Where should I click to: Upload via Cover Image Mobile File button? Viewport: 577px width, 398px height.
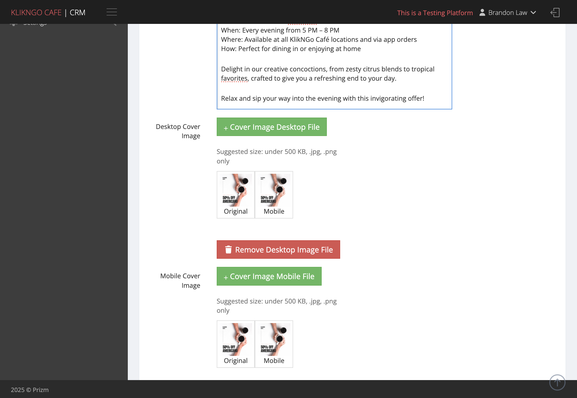[x=269, y=276]
